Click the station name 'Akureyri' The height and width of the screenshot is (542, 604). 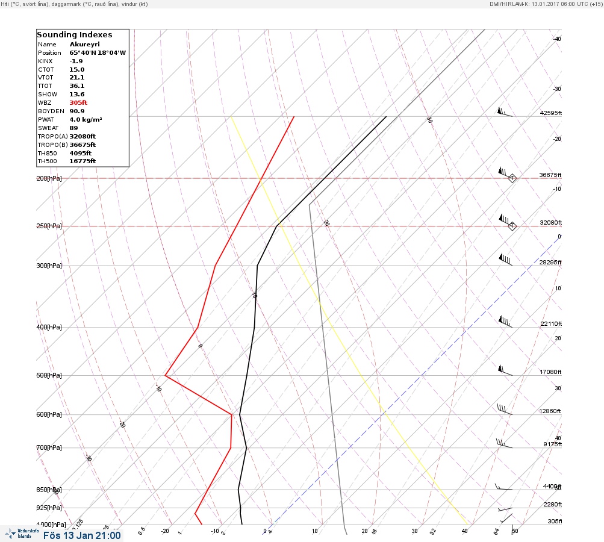point(85,45)
